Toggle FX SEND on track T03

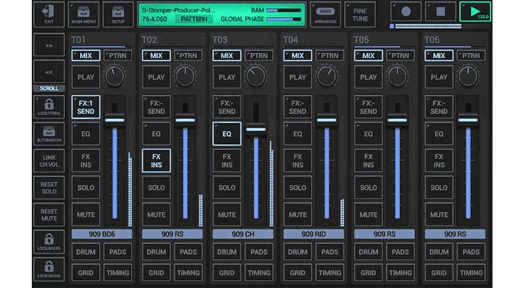[227, 107]
